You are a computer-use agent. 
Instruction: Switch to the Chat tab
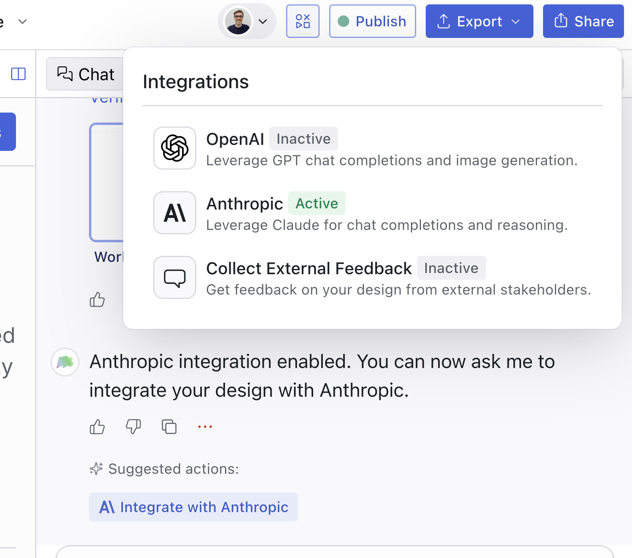point(86,74)
